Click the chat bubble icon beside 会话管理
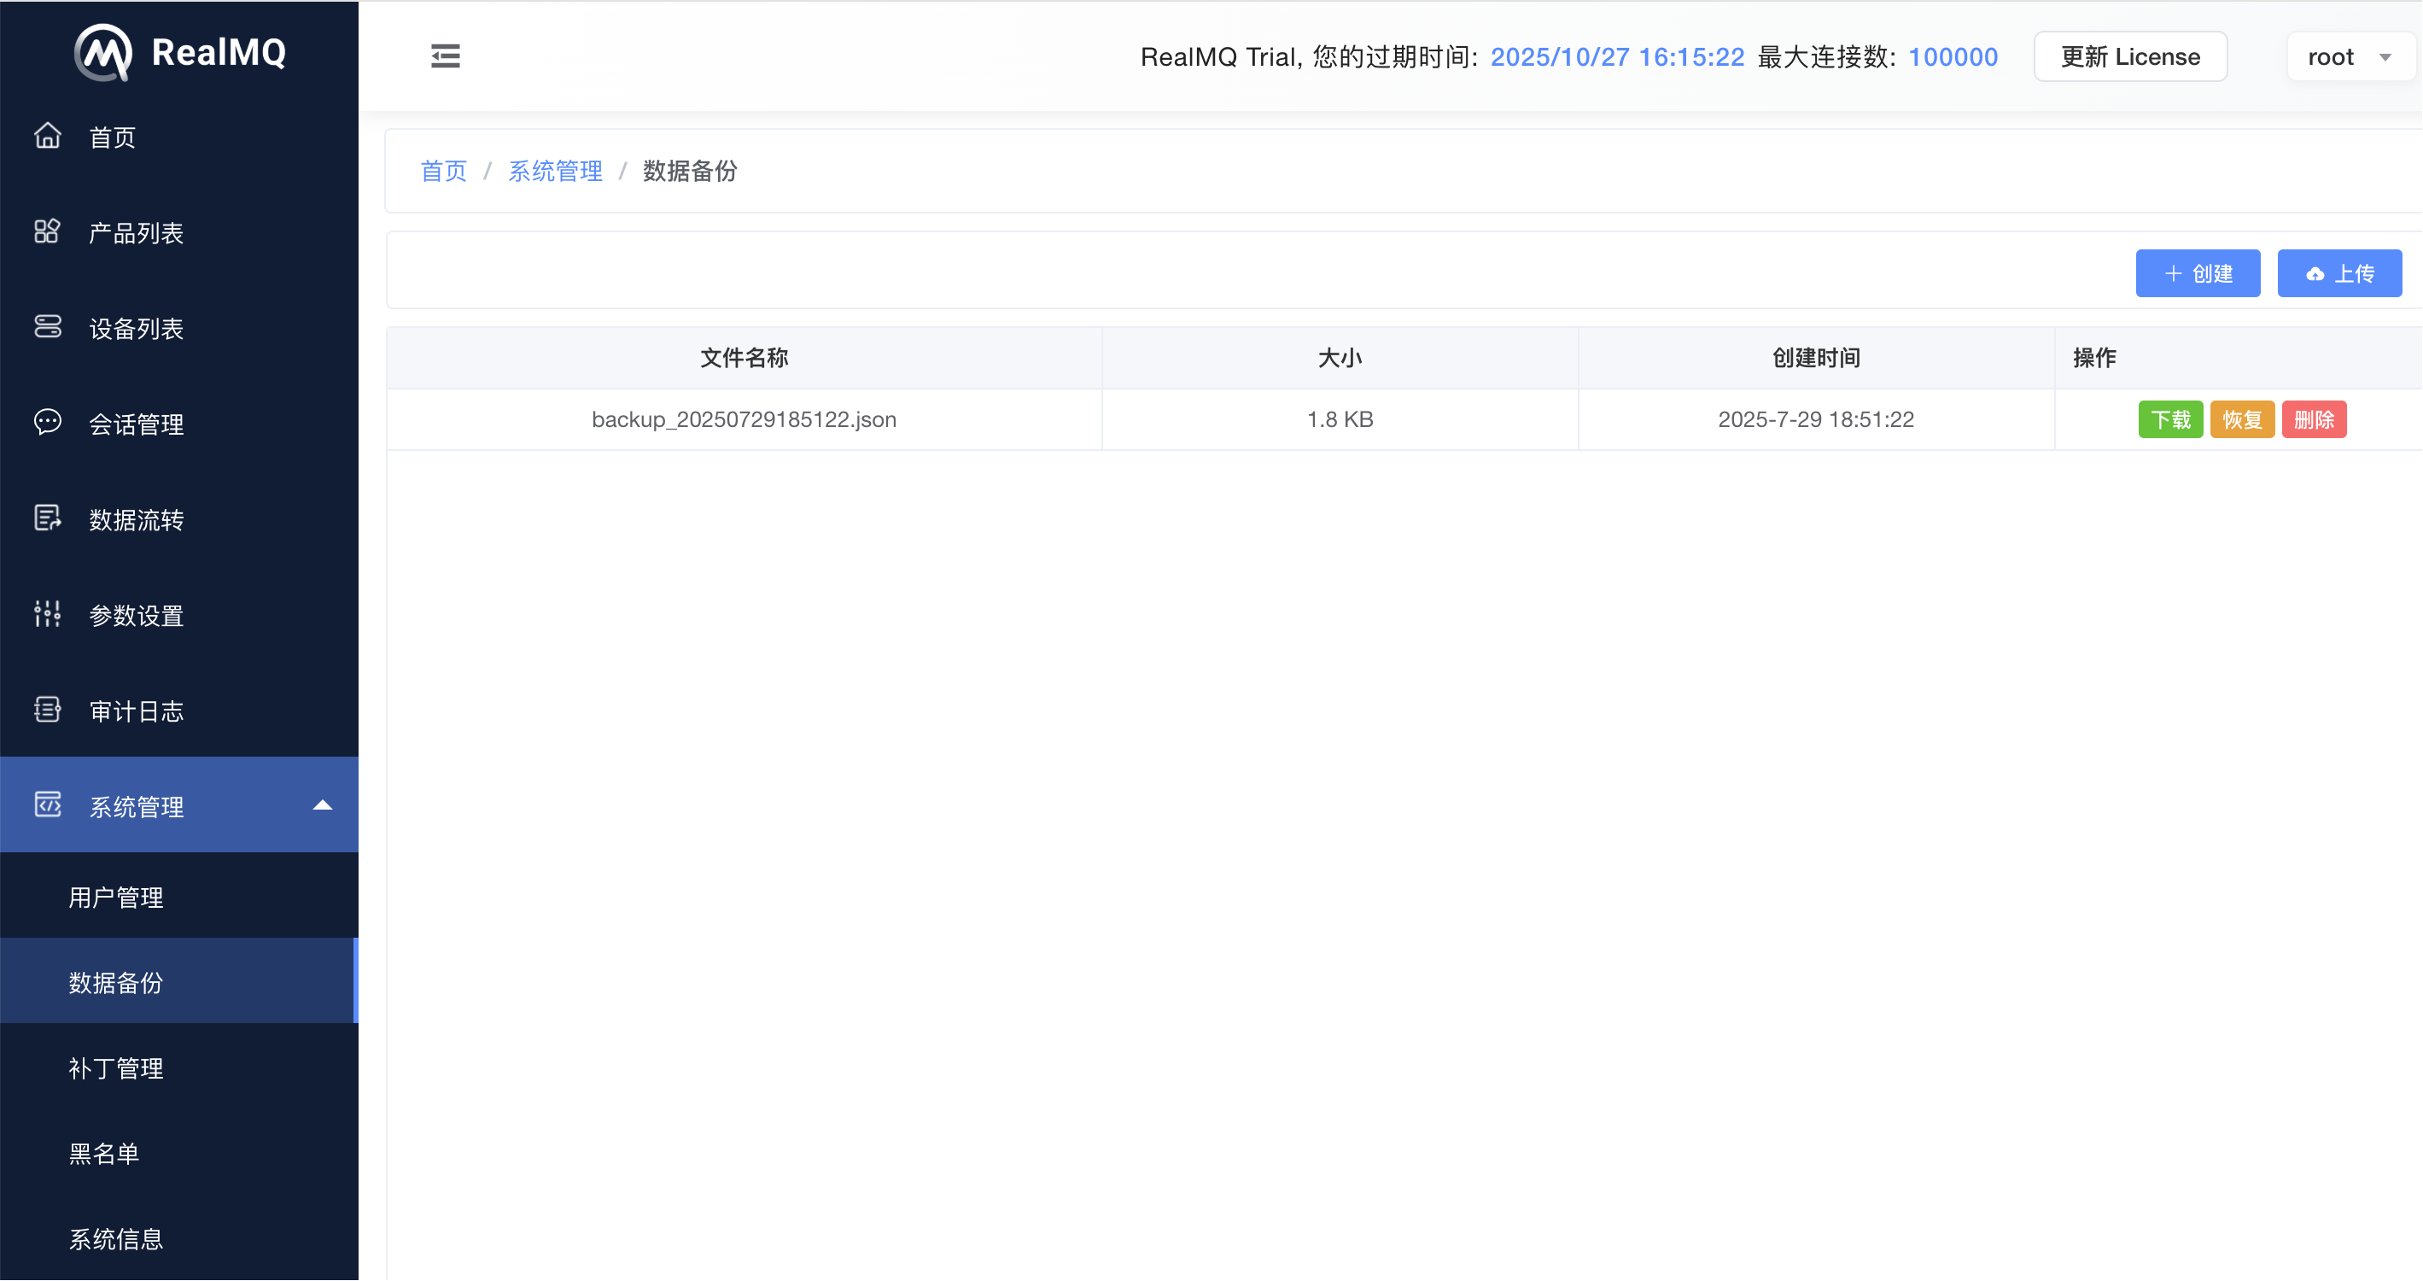This screenshot has width=2423, height=1281. pos(48,422)
